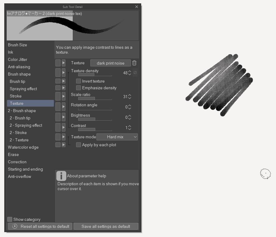The image size is (276, 237).
Task: Click arrow button beside Apply by each plot
Action: pyautogui.click(x=64, y=145)
